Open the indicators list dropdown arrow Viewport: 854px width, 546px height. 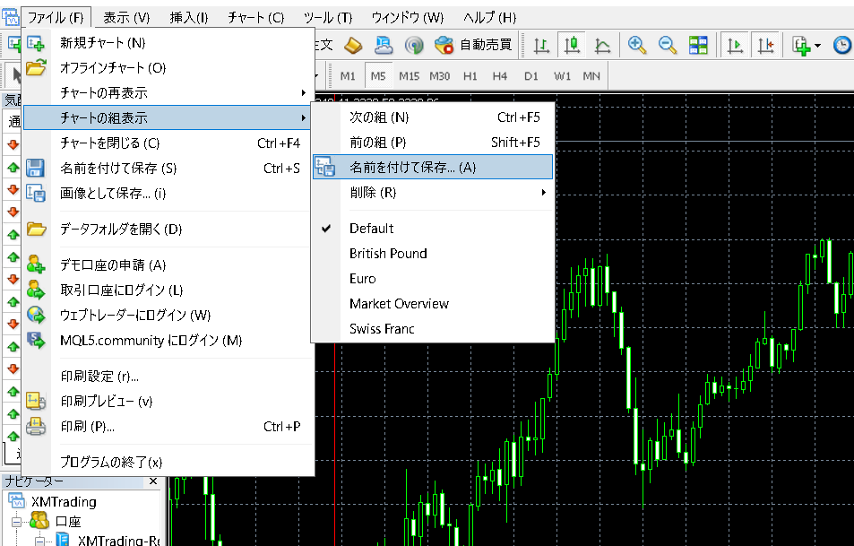point(818,46)
